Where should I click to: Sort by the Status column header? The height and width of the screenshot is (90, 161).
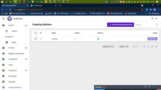(x=54, y=33)
